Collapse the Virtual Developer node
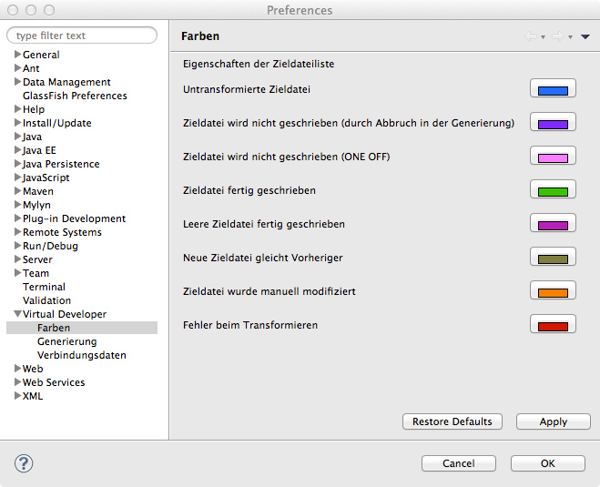This screenshot has width=600, height=487. pos(17,314)
